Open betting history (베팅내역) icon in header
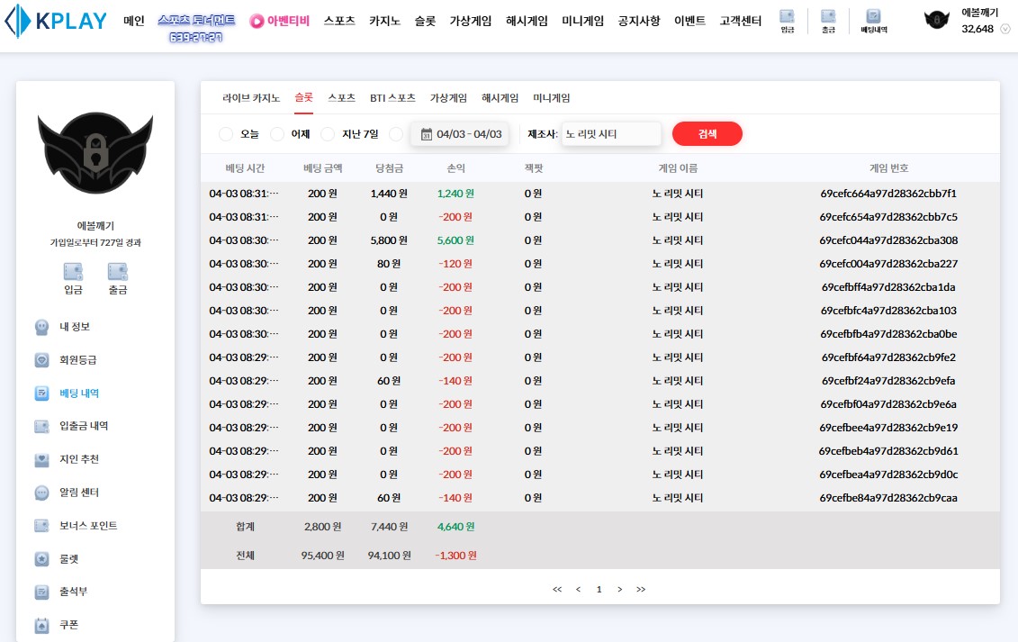This screenshot has width=1018, height=642. (x=873, y=21)
